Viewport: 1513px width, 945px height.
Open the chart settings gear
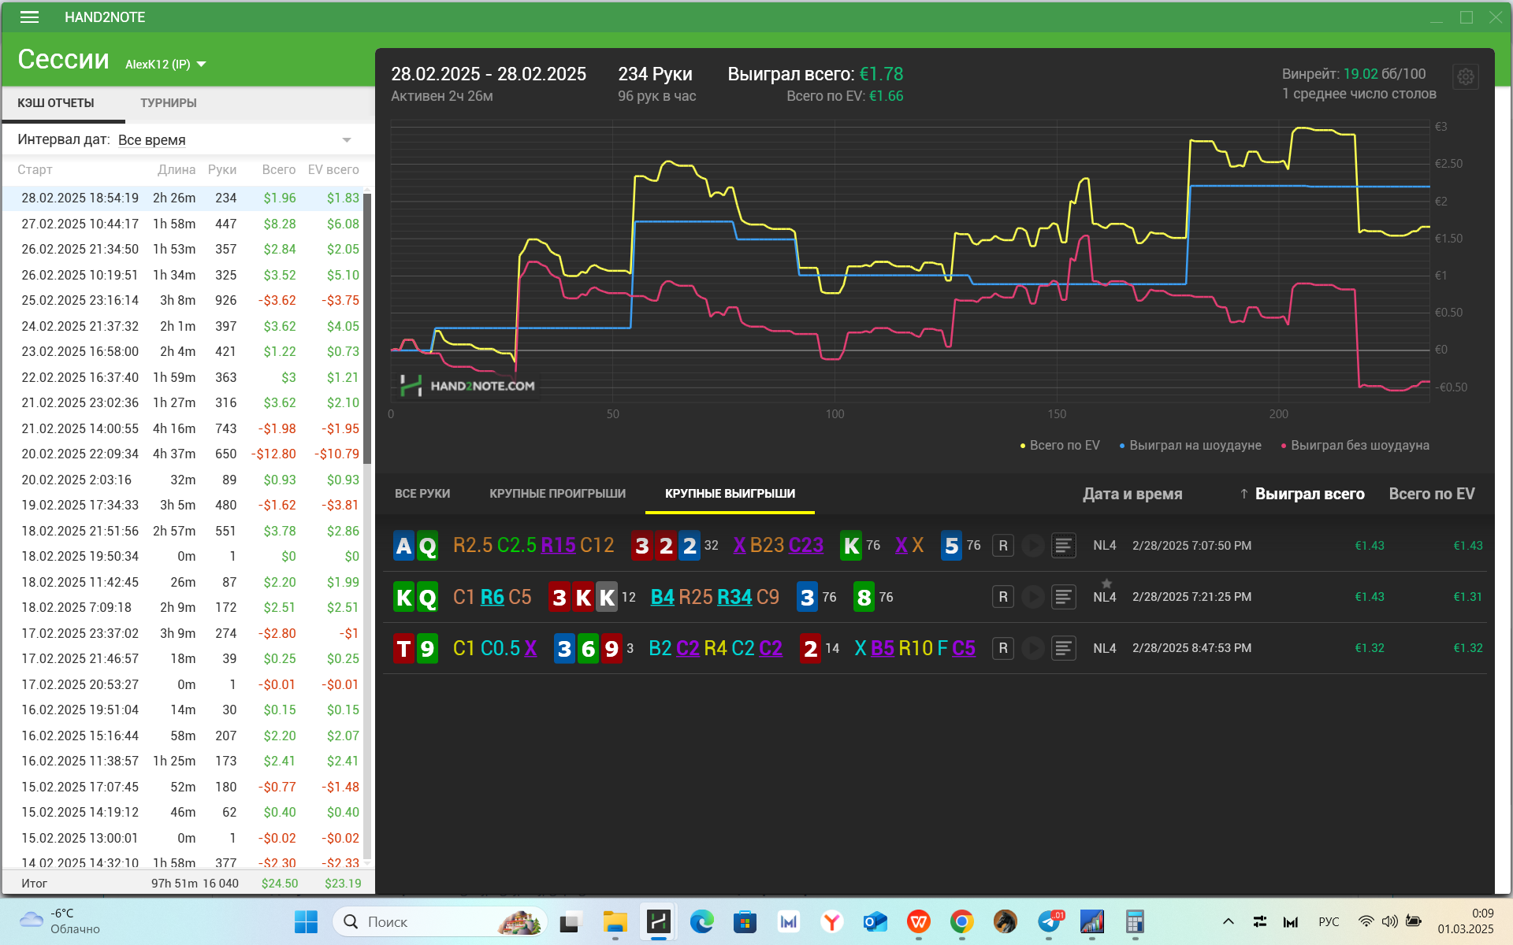(1465, 77)
